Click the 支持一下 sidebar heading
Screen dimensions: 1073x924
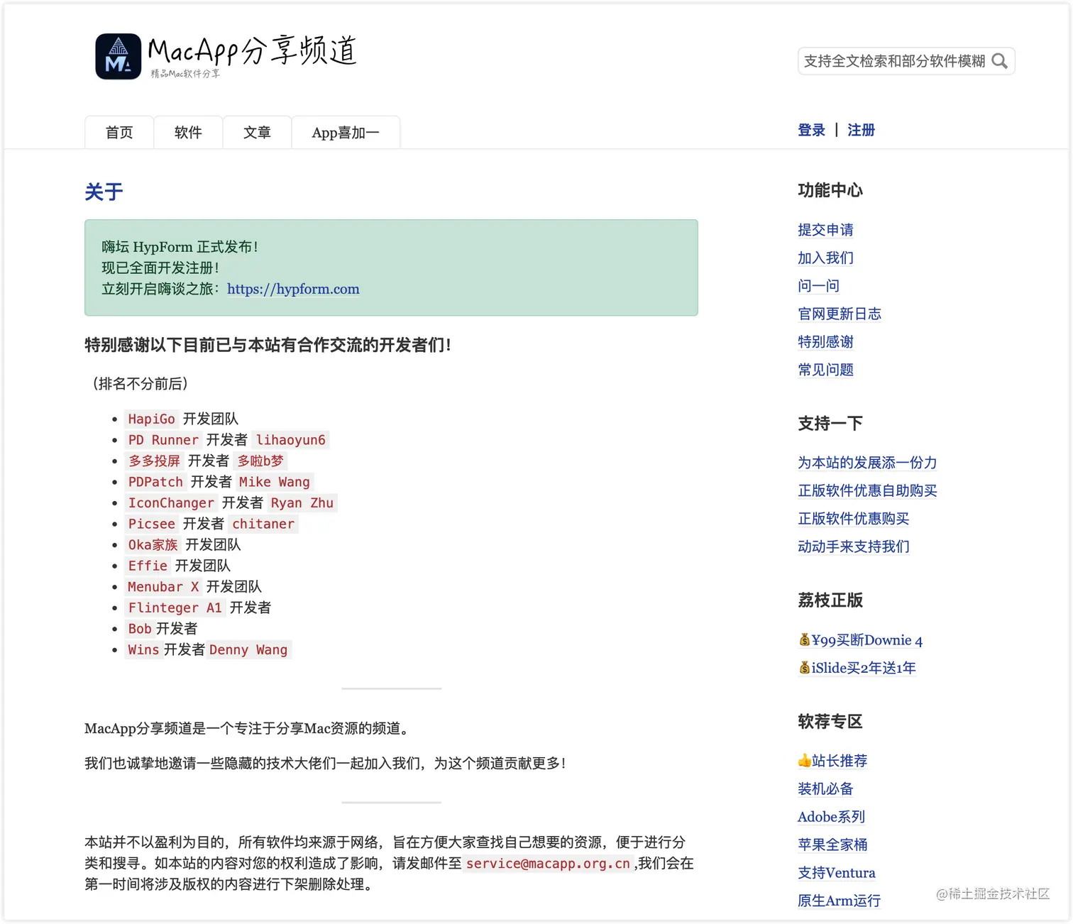click(830, 424)
